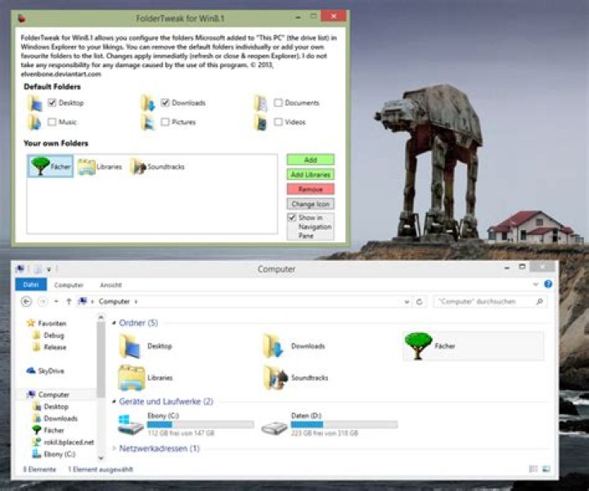The height and width of the screenshot is (491, 589).
Task: Enable the Pictures default folder checkbox
Action: [x=165, y=122]
